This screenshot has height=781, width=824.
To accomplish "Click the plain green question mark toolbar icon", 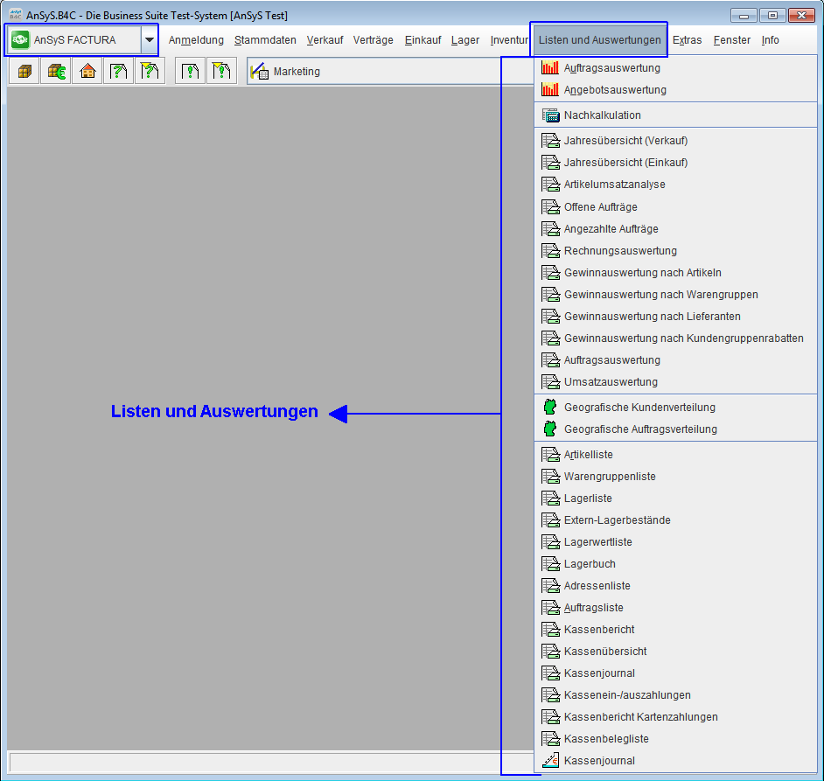I will (x=119, y=72).
